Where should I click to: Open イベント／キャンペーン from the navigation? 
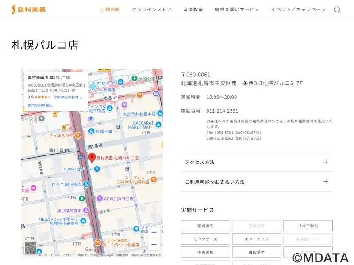coord(298,9)
